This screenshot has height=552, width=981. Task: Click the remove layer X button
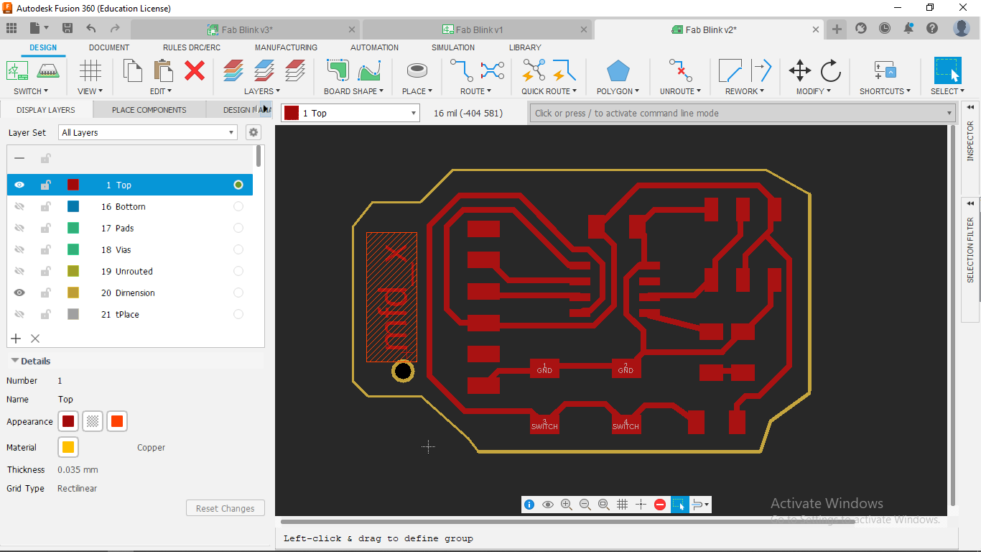pos(34,338)
